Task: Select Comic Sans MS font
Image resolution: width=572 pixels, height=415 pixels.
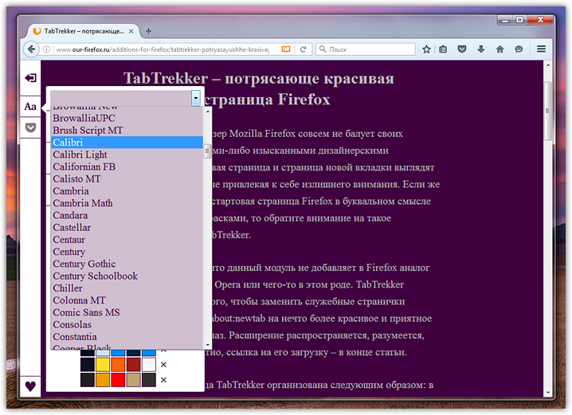Action: (127, 312)
